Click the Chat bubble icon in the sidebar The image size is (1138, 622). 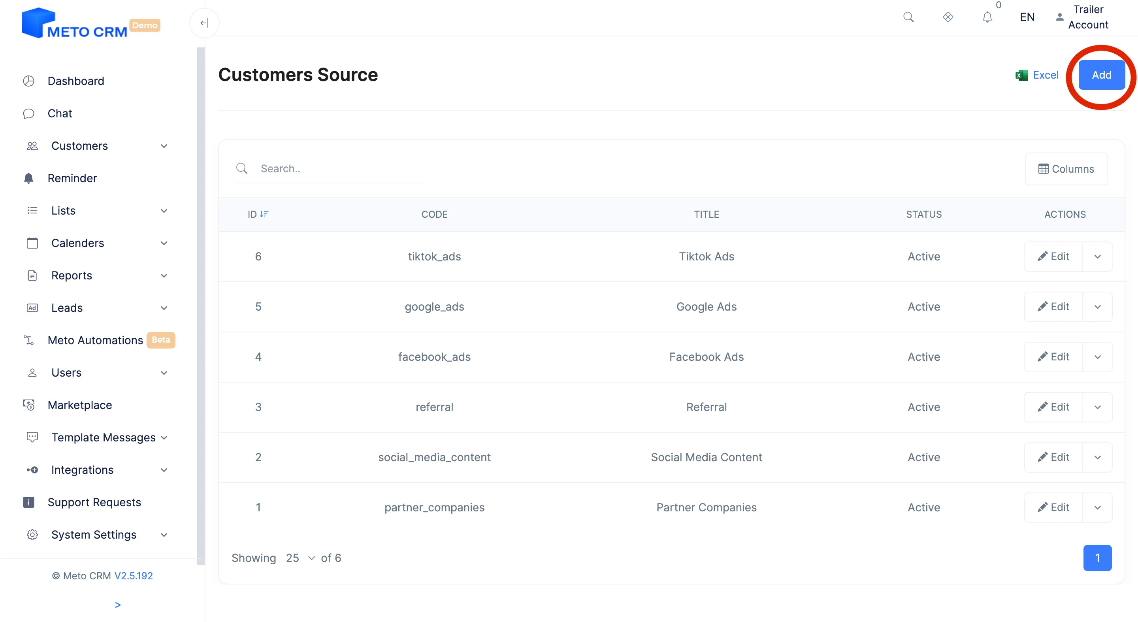tap(29, 113)
